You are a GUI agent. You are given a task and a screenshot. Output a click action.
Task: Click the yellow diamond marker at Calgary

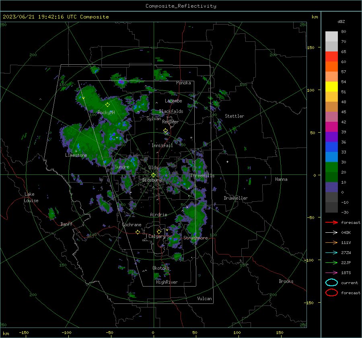159,231
